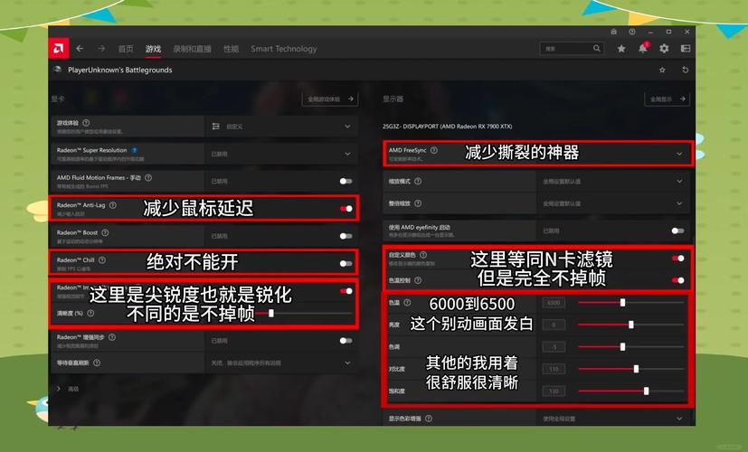Click the AMD logo icon
Viewport: 748px width, 452px height.
pyautogui.click(x=60, y=49)
